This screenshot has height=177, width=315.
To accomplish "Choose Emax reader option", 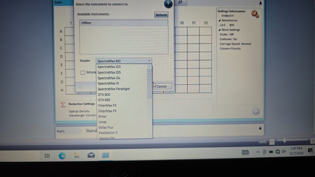I will [x=102, y=116].
